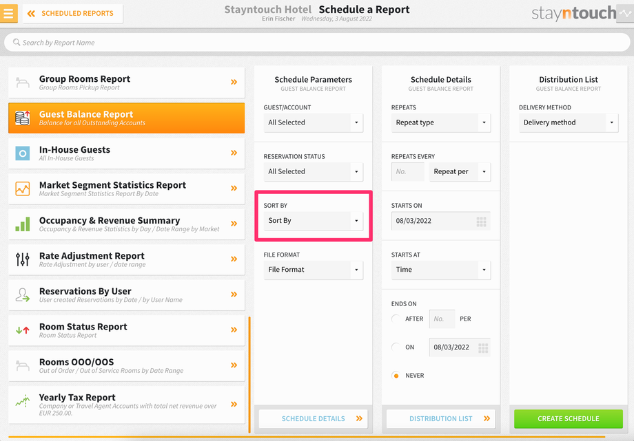Select the Ends On AFTER radio button

(396, 319)
